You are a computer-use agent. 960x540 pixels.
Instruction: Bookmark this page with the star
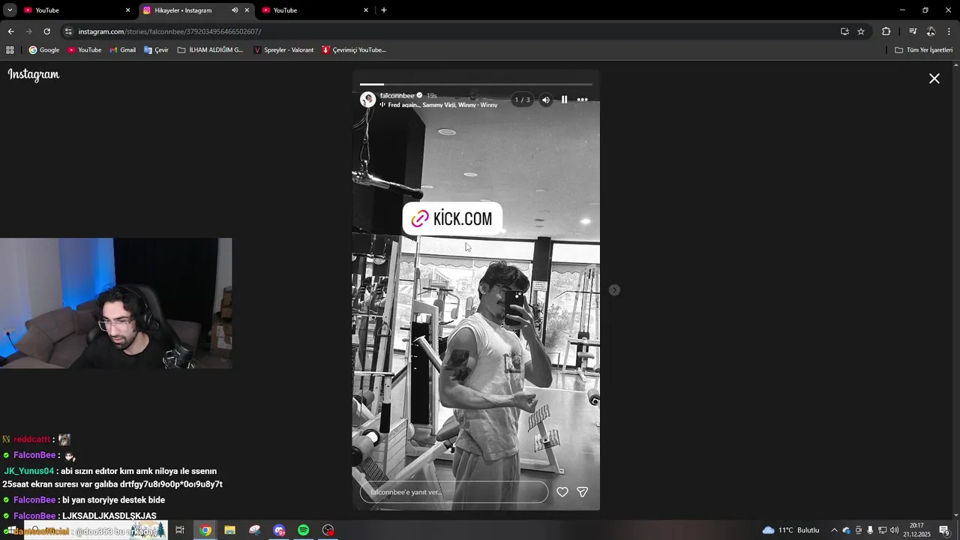tap(861, 31)
